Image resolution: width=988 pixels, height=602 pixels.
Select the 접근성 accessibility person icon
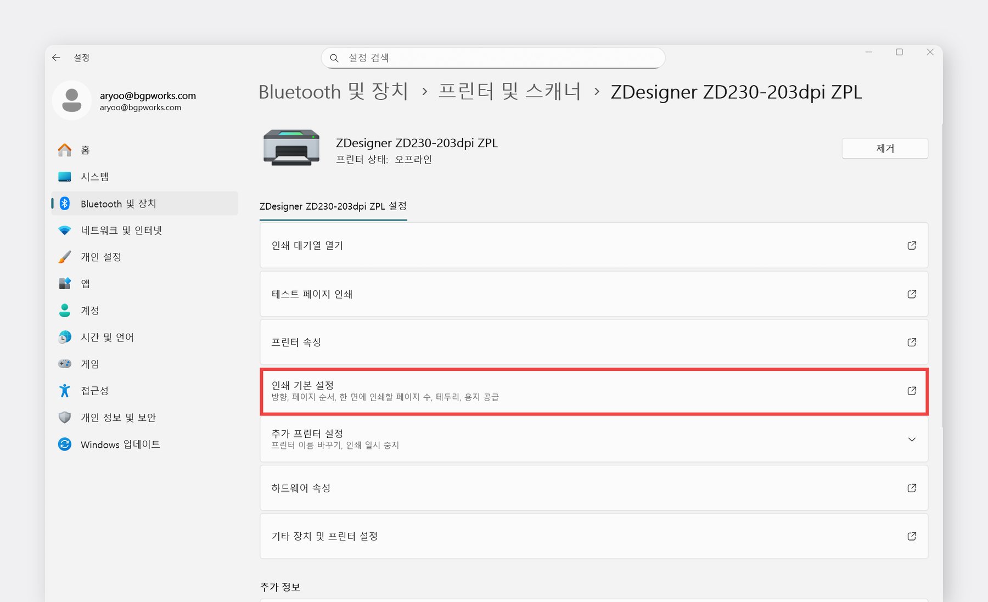pyautogui.click(x=64, y=390)
